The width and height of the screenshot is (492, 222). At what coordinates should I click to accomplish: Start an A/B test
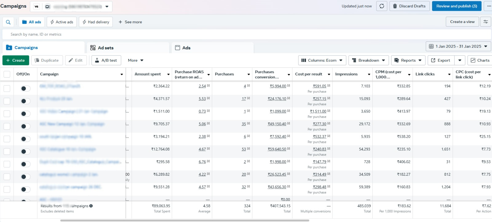coord(106,60)
